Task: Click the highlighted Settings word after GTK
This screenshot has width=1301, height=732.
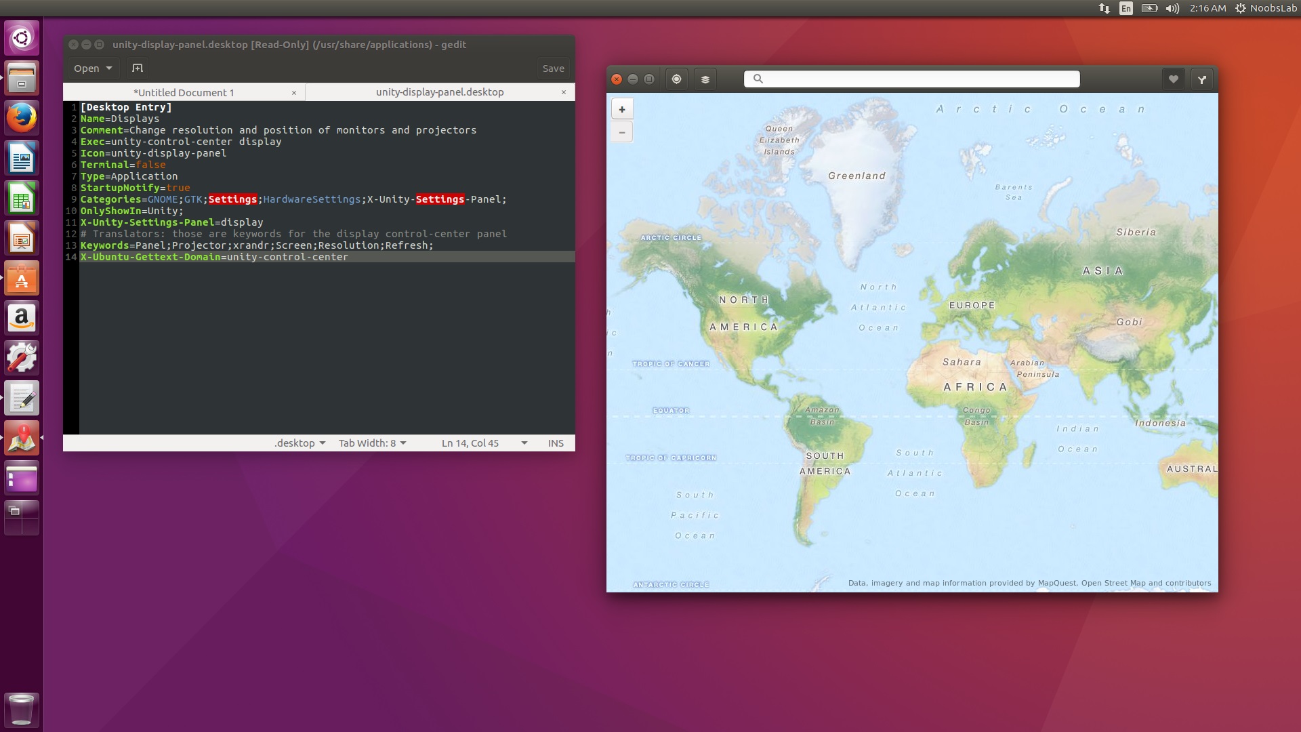Action: point(232,199)
